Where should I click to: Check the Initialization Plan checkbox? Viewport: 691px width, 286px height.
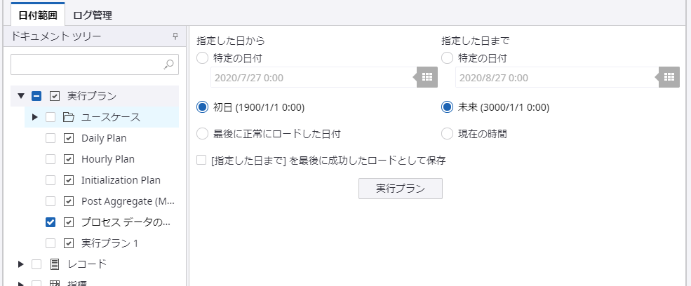(x=51, y=180)
